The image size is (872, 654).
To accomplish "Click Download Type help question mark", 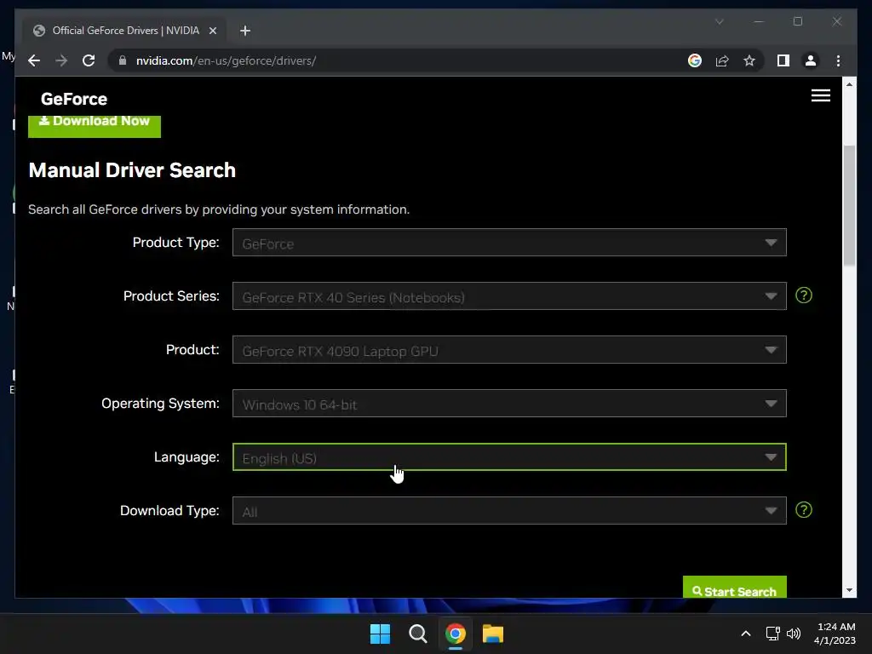I will (804, 510).
